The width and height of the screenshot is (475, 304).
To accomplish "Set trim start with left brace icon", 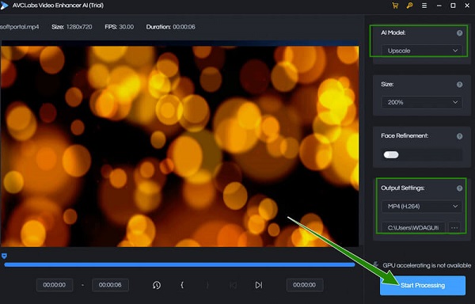I will (x=182, y=285).
